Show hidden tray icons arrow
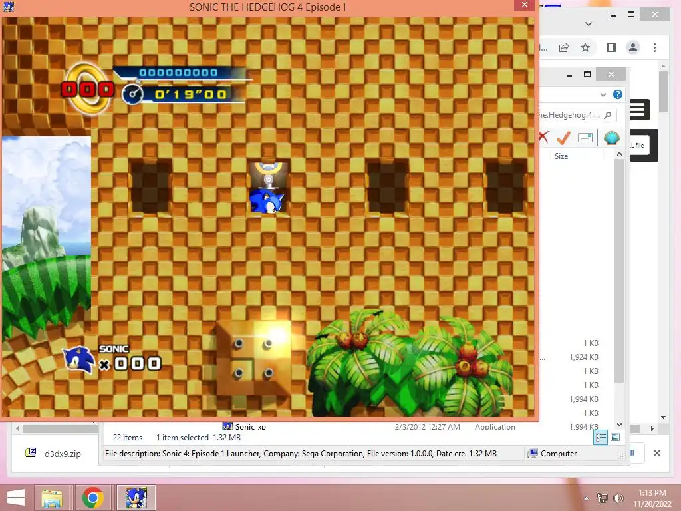Image resolution: width=681 pixels, height=511 pixels. (x=587, y=498)
